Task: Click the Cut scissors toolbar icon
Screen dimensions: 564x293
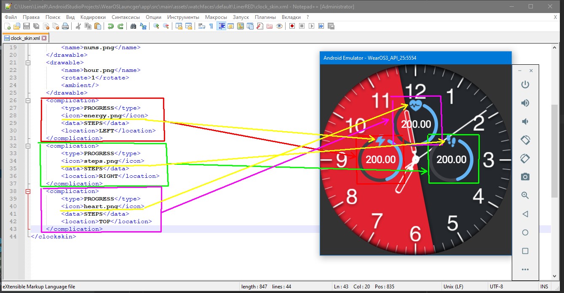Action: (x=78, y=26)
